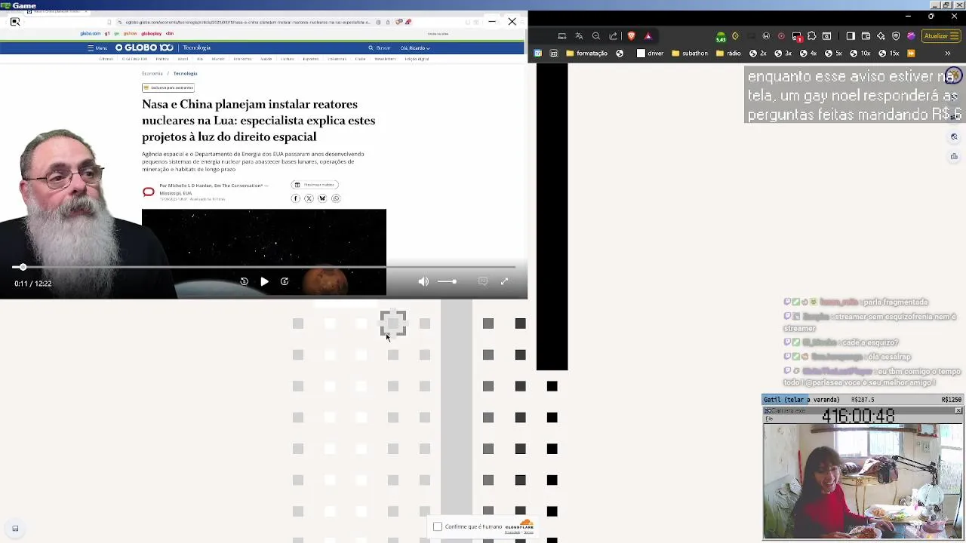Open the O Globo Menu hamburger
The width and height of the screenshot is (966, 543).
[97, 48]
